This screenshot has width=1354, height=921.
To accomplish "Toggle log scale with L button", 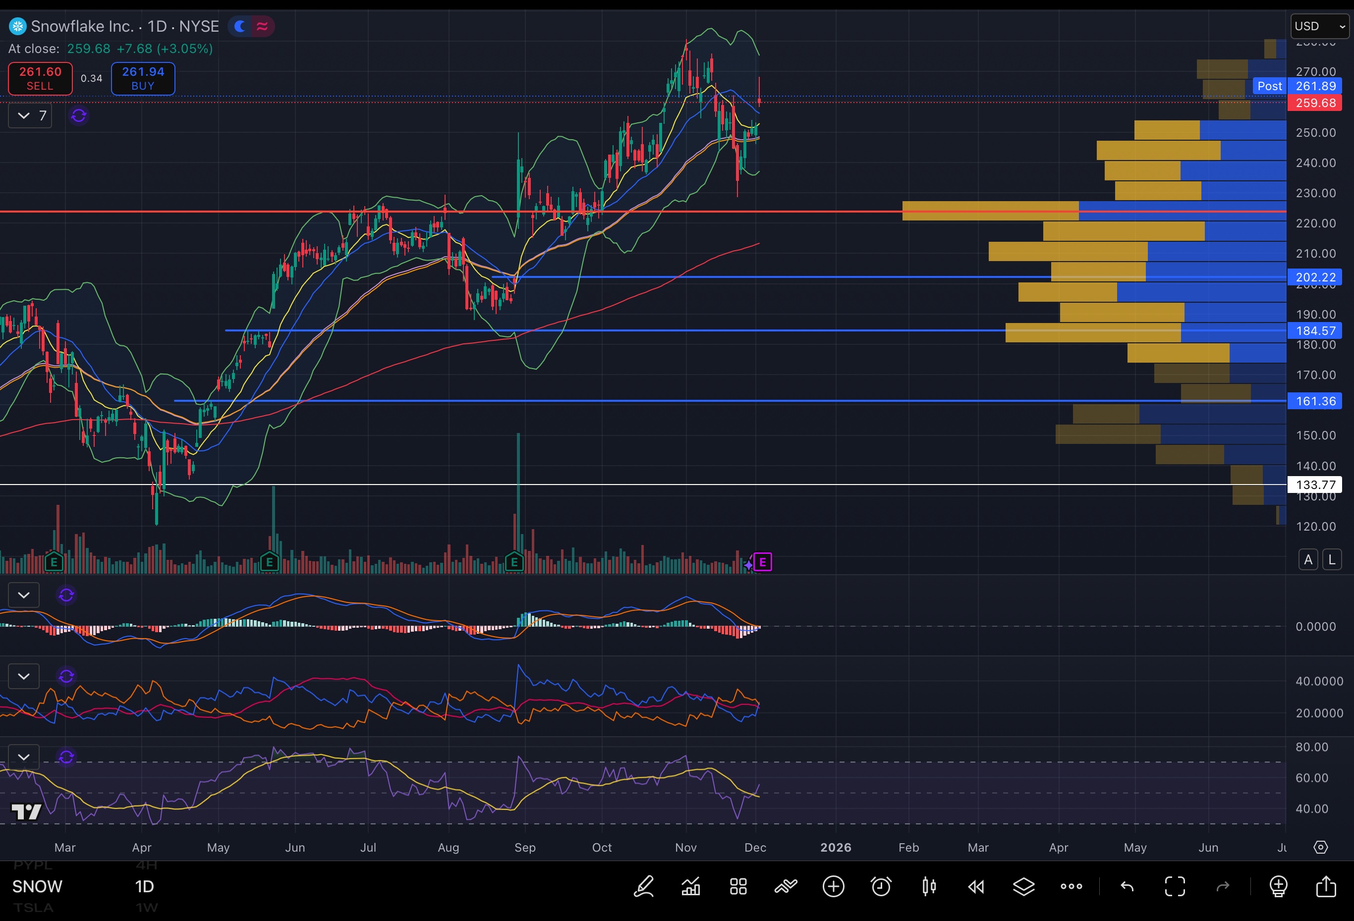I will point(1332,560).
